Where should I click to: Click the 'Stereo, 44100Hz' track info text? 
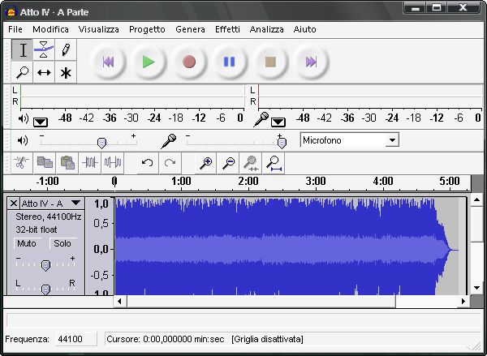(49, 217)
